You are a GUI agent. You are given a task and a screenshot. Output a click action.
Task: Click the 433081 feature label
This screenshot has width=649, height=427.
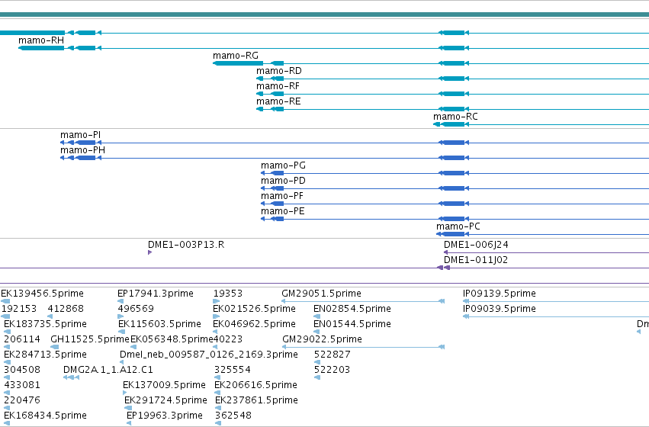[22, 385]
